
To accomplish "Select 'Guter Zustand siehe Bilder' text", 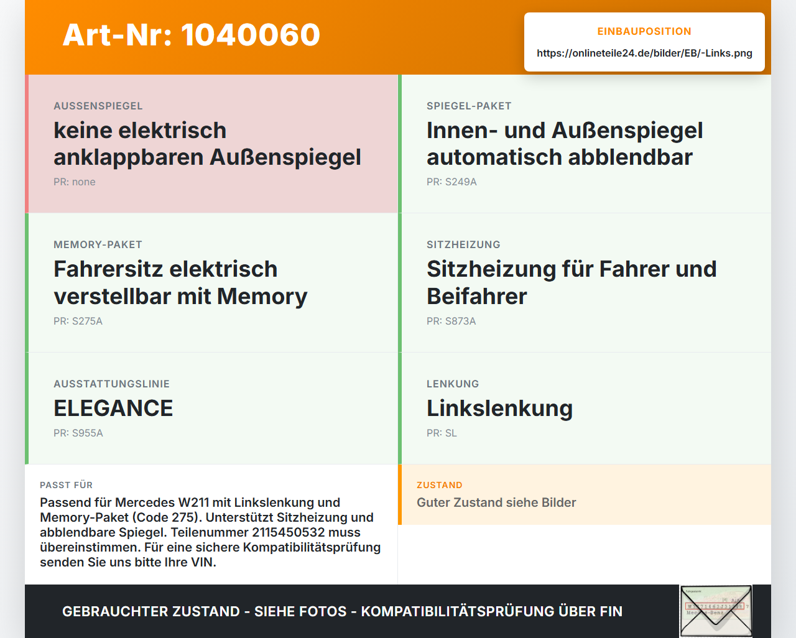I will [x=496, y=502].
